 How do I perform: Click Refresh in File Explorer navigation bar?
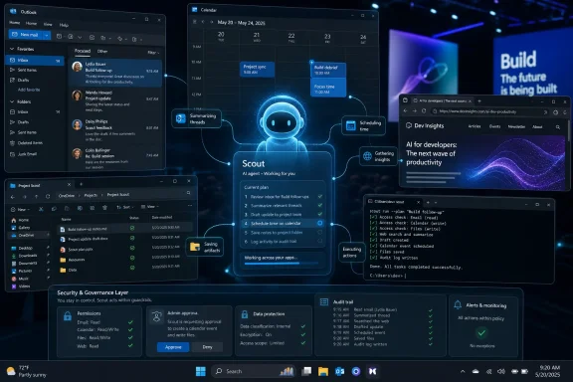pos(48,196)
